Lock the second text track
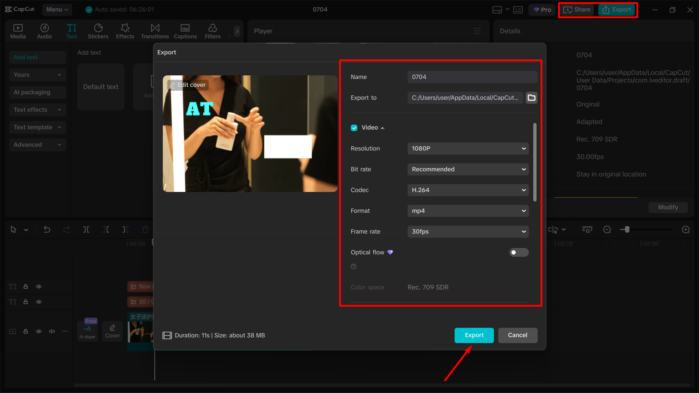The image size is (699, 393). [x=25, y=302]
